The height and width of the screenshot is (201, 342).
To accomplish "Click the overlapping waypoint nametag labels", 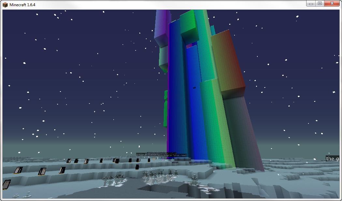I will coord(161,154).
